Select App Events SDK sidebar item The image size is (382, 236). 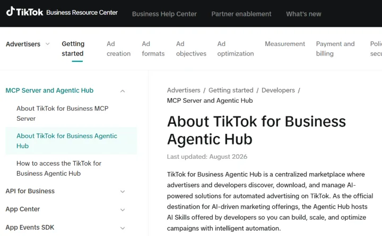click(30, 227)
